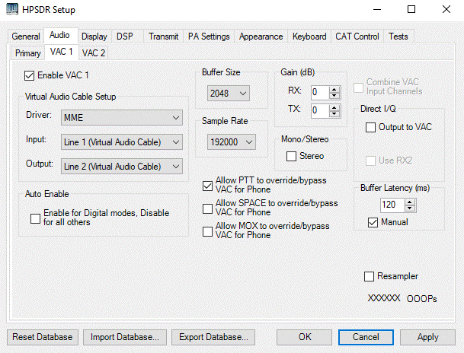This screenshot has height=353, width=464.
Task: Toggle the Enable VAC 1 checkbox
Action: (29, 75)
